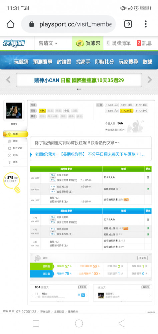158x334 pixels.
Task: Click 看全部 beside 感謝文
Action: 146,287
